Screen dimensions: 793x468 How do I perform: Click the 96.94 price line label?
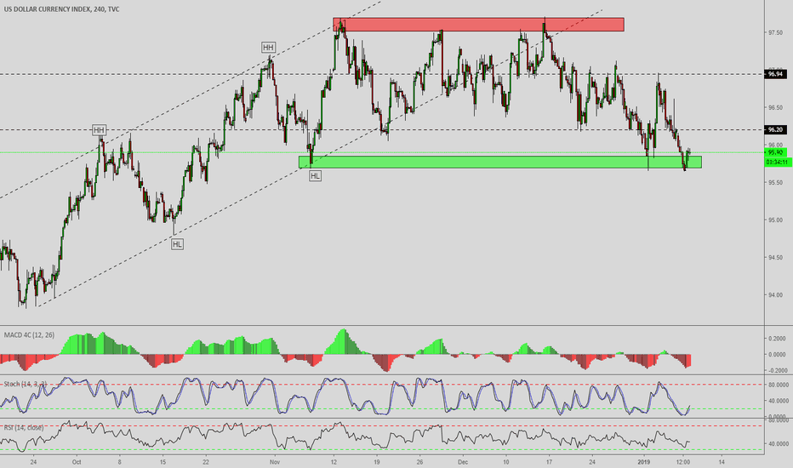[775, 74]
